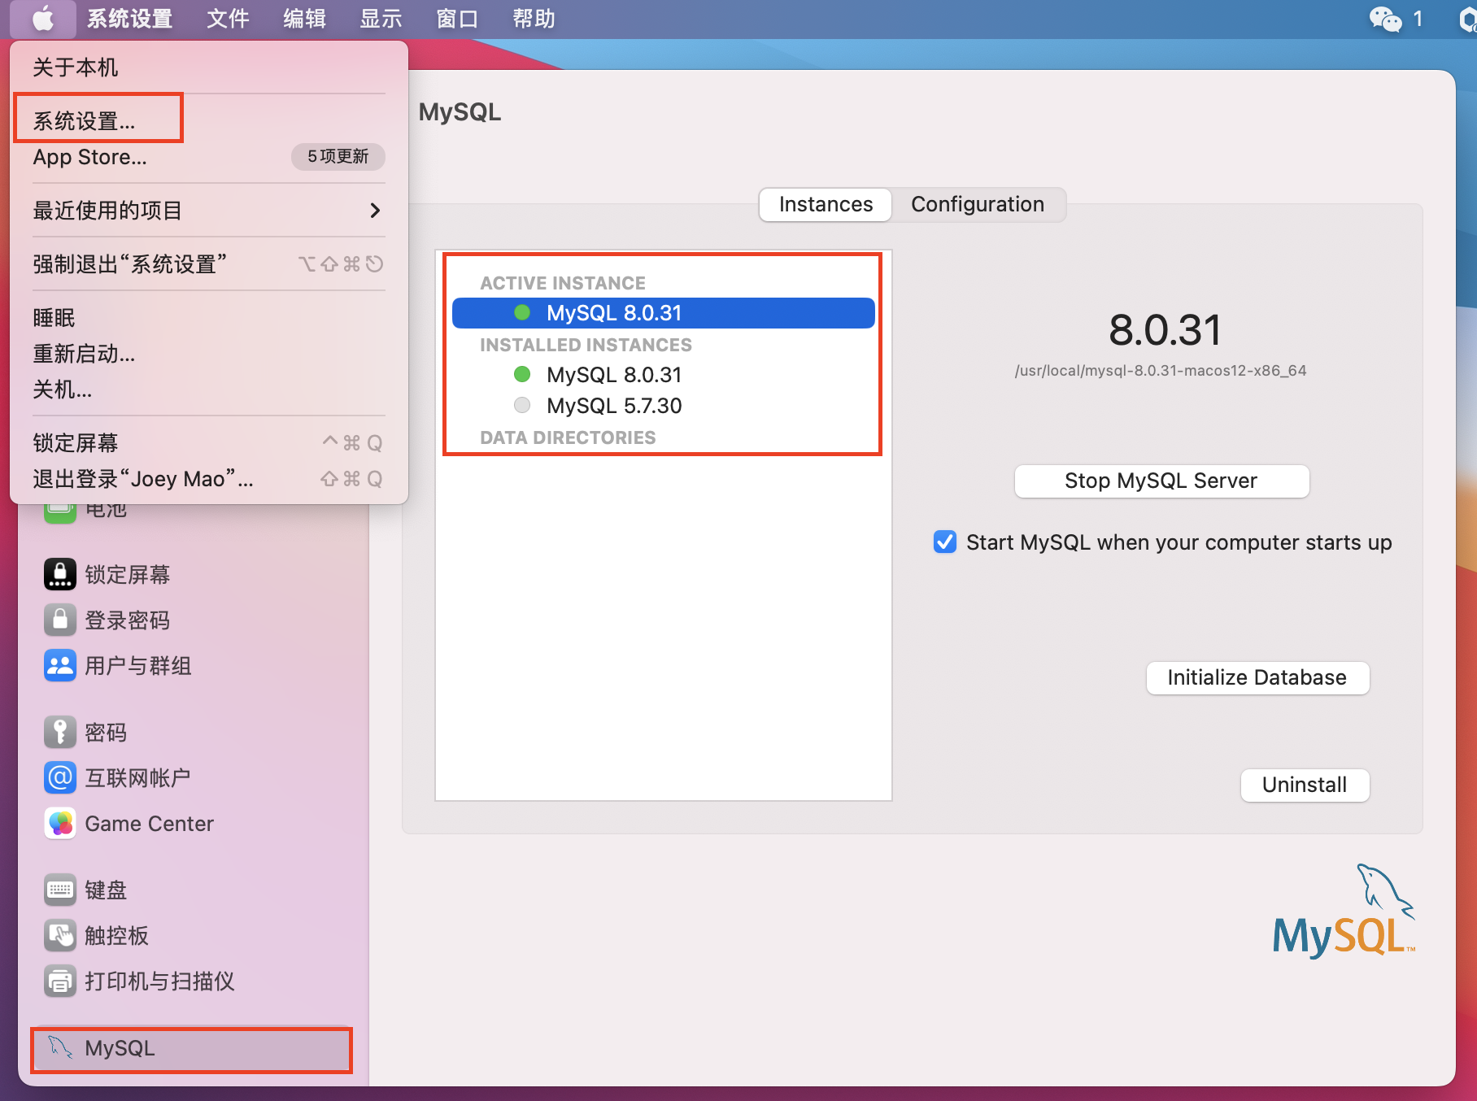
Task: Choose System Settings (系统设置...) in Apple menu
Action: pos(85,121)
